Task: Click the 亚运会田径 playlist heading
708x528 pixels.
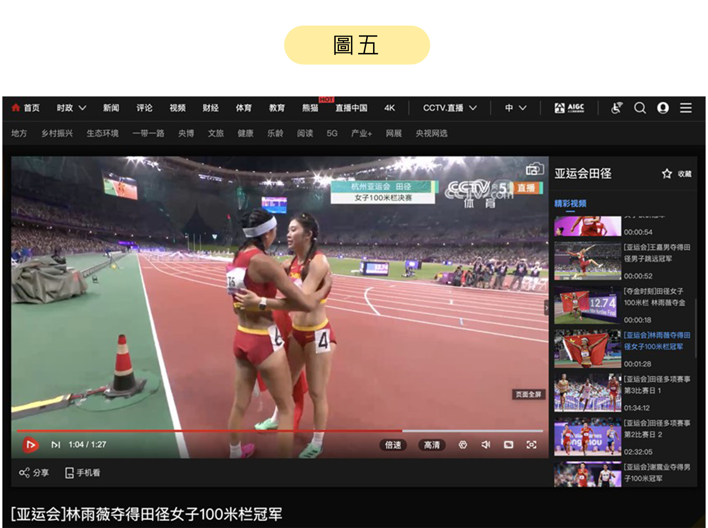Action: click(x=583, y=174)
